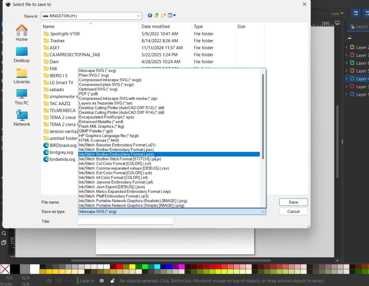
Task: Select the TELMEXBECA folder
Action: 59,110
